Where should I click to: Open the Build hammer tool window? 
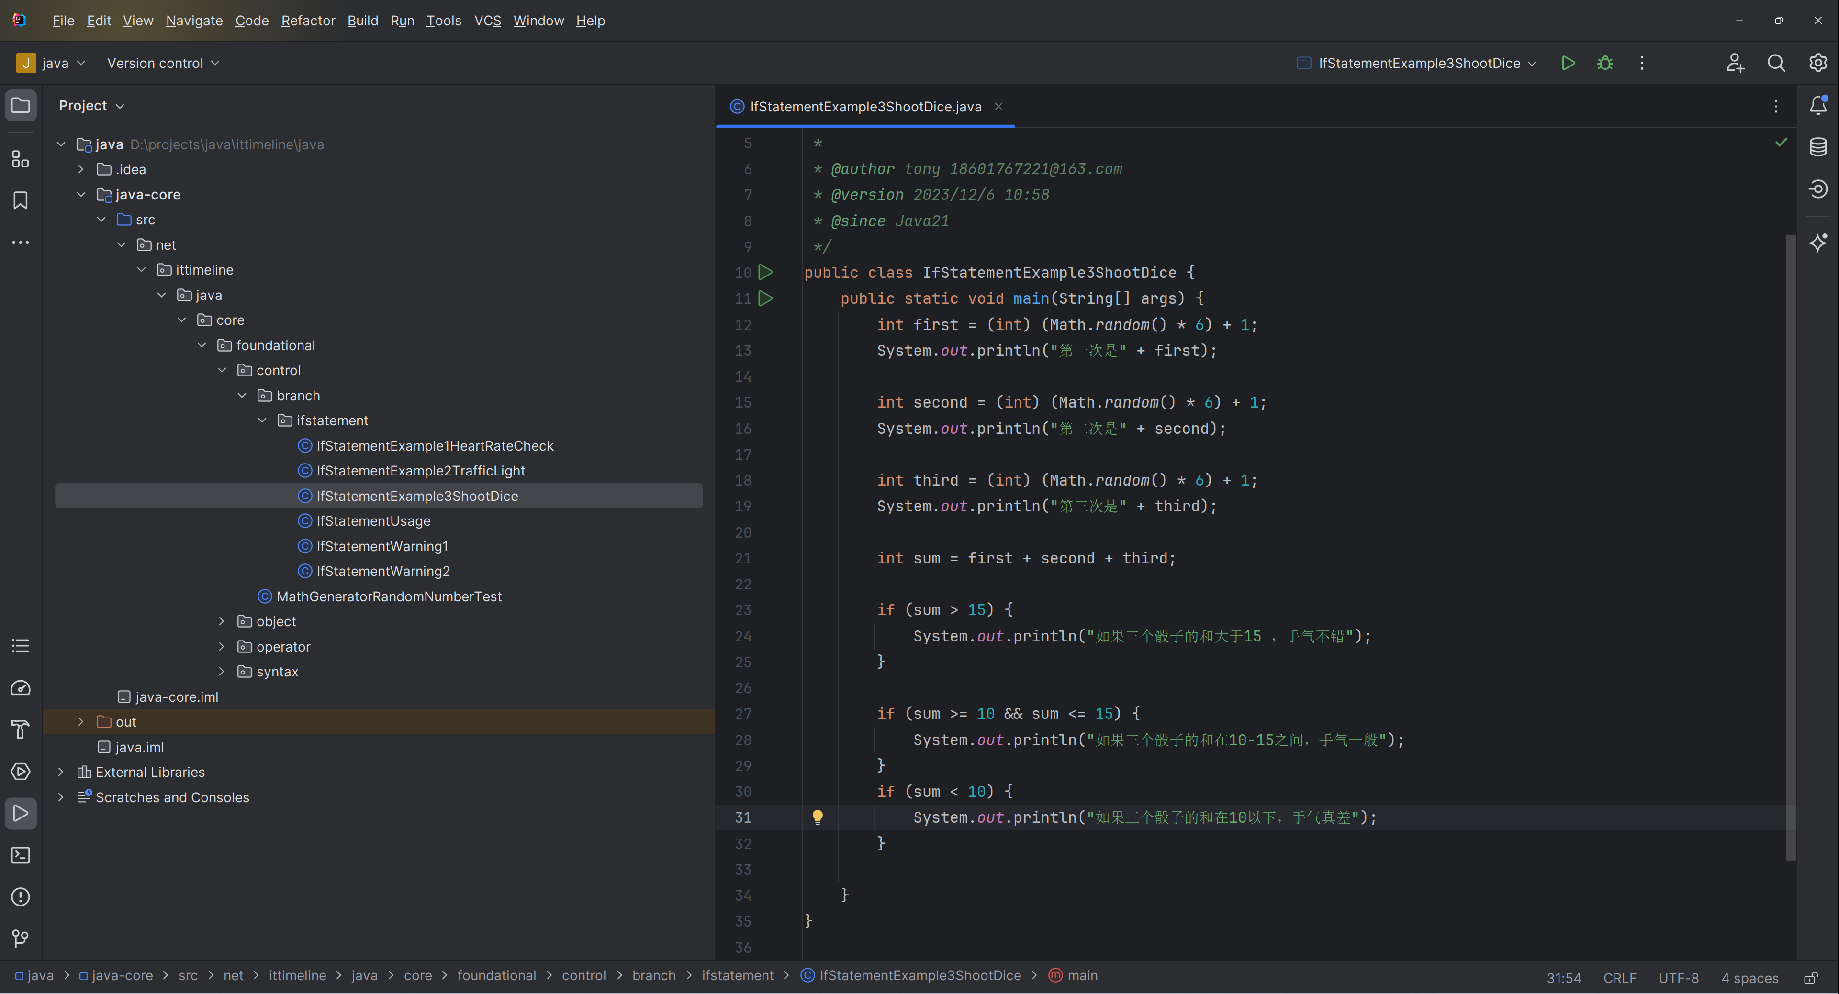click(21, 729)
